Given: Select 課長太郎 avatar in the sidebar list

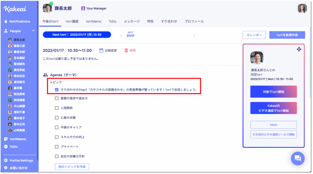Looking at the screenshot, I should coord(10,40).
